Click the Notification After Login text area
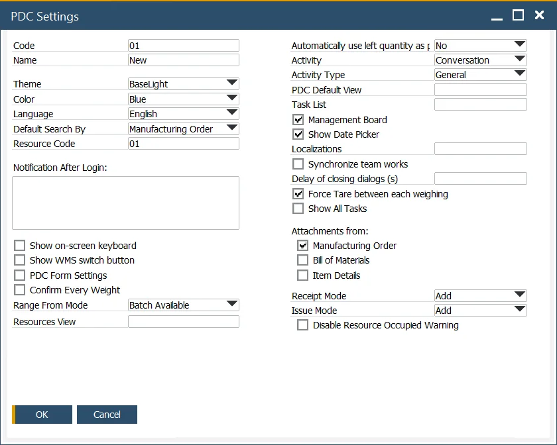 tap(125, 202)
